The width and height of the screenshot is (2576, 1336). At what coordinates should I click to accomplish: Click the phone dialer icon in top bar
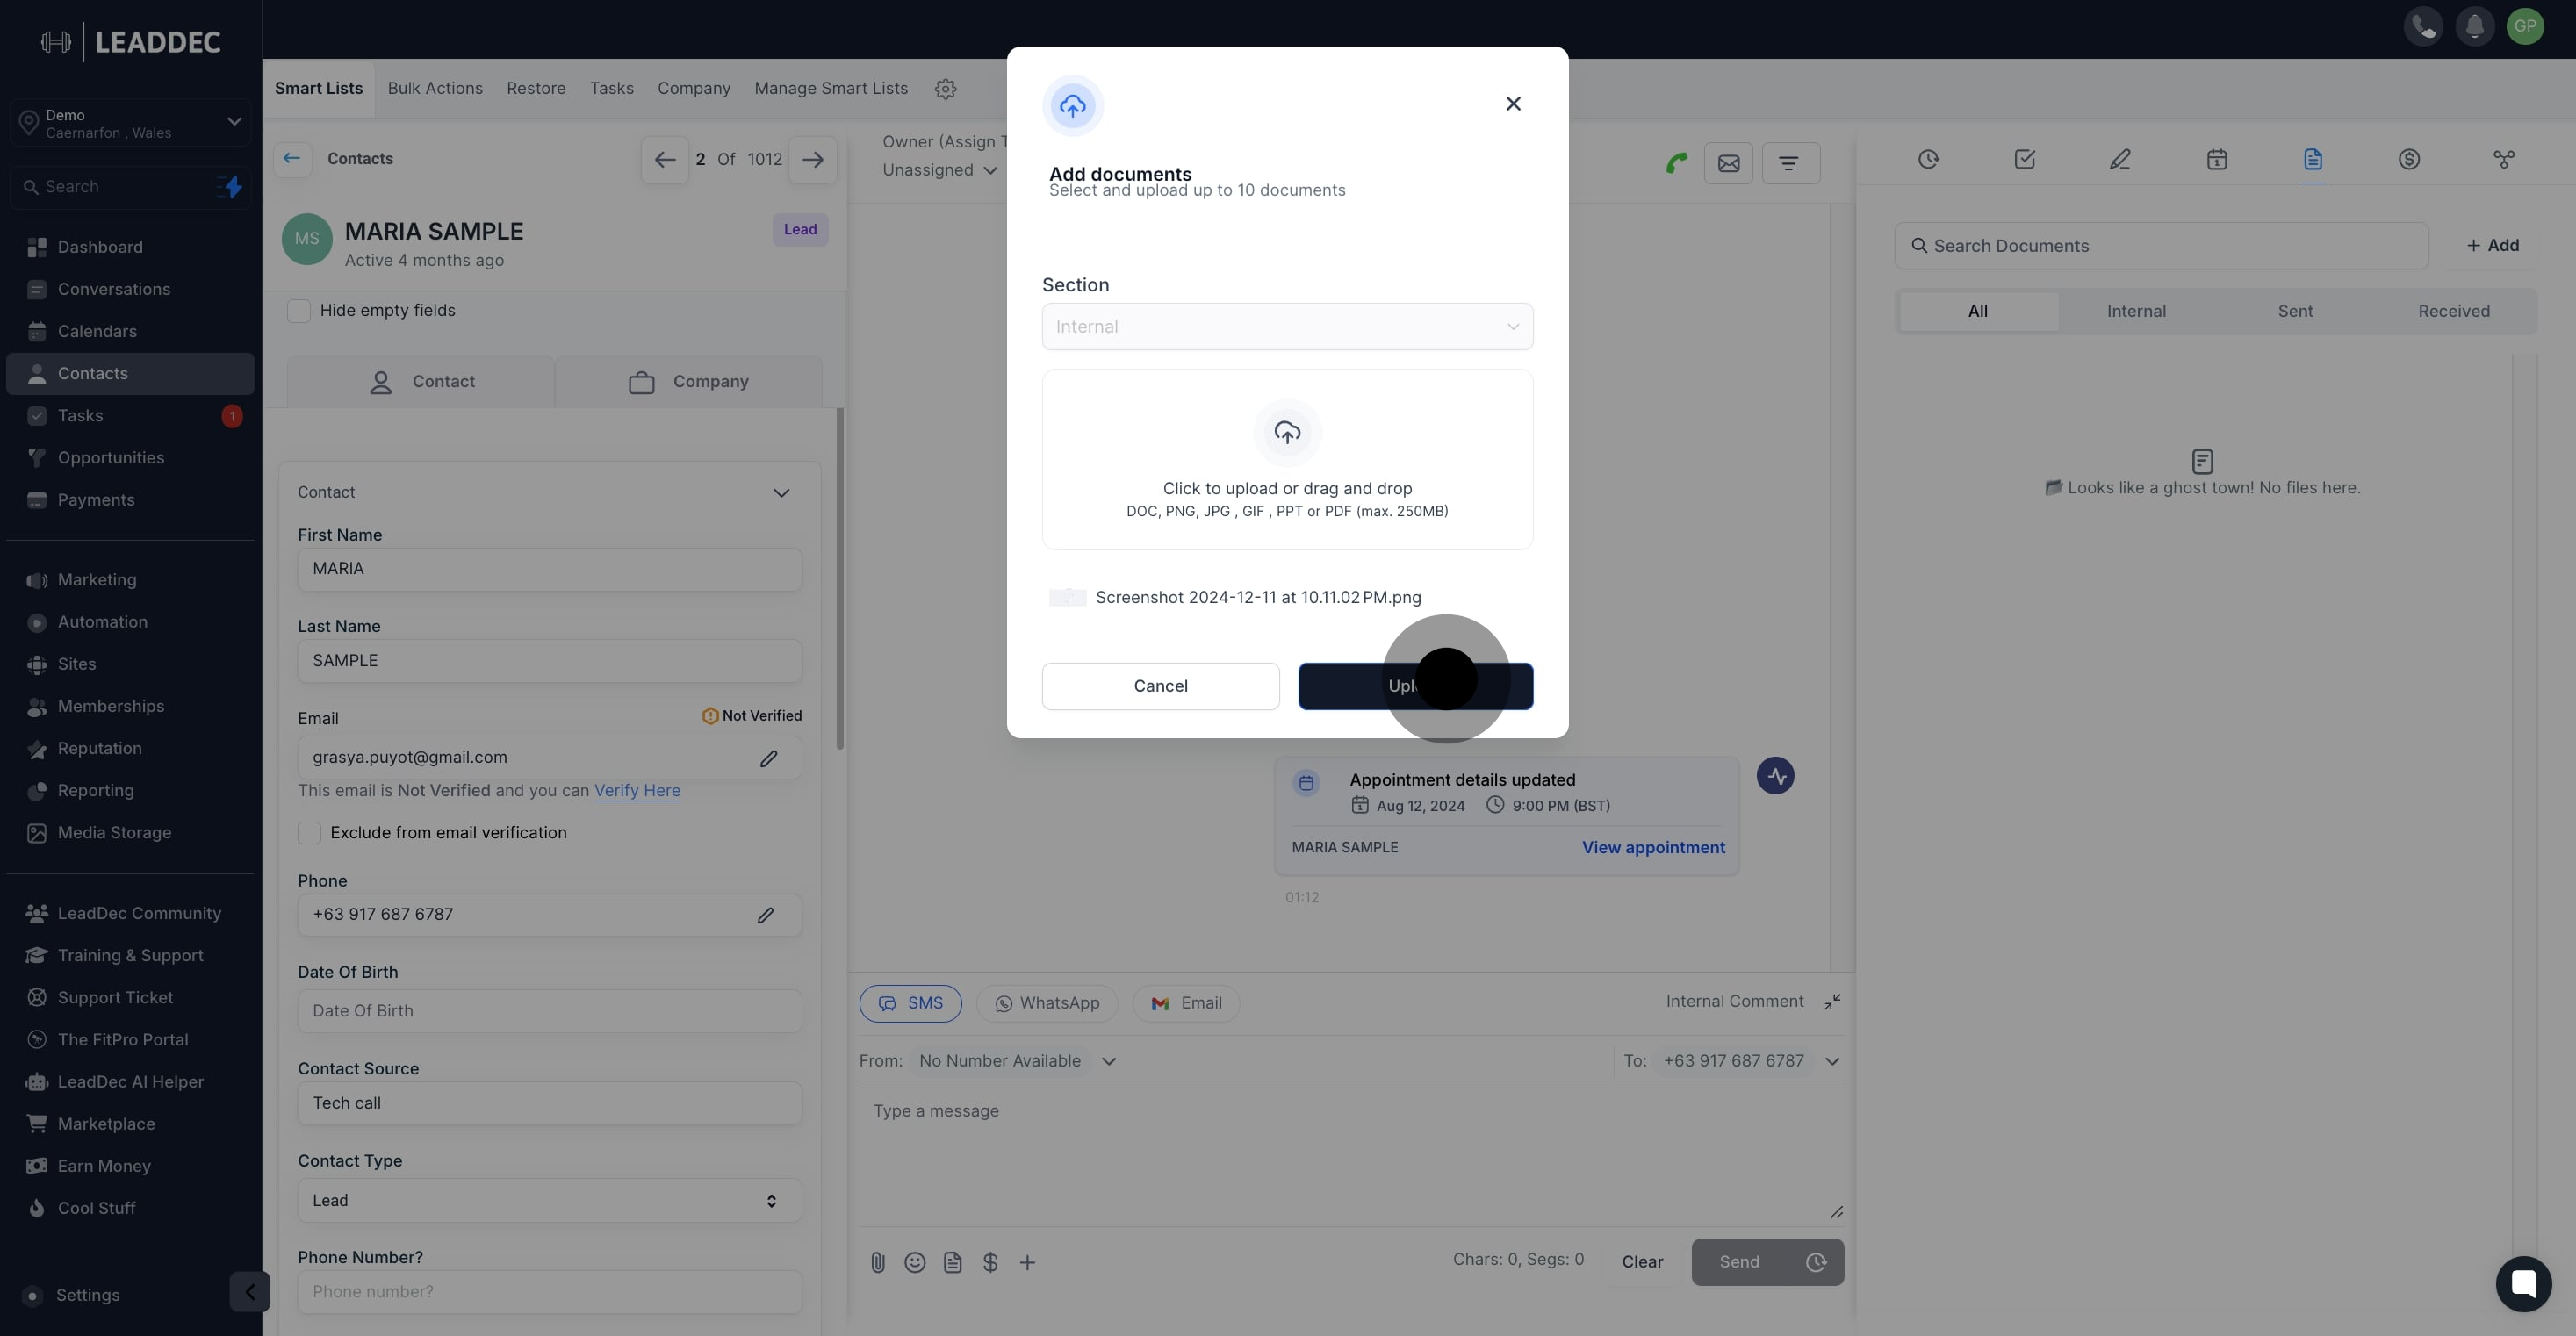tap(2423, 26)
